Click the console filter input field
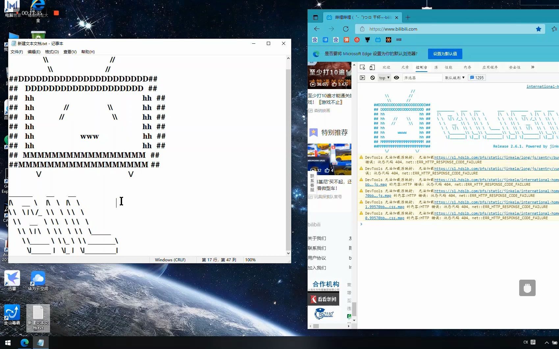This screenshot has width=559, height=349. [x=422, y=78]
